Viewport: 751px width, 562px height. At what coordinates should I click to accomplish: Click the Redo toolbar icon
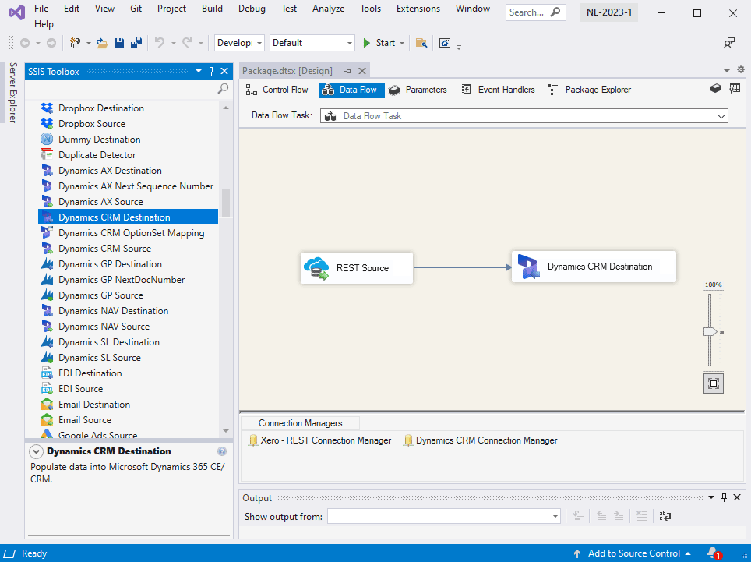[187, 43]
